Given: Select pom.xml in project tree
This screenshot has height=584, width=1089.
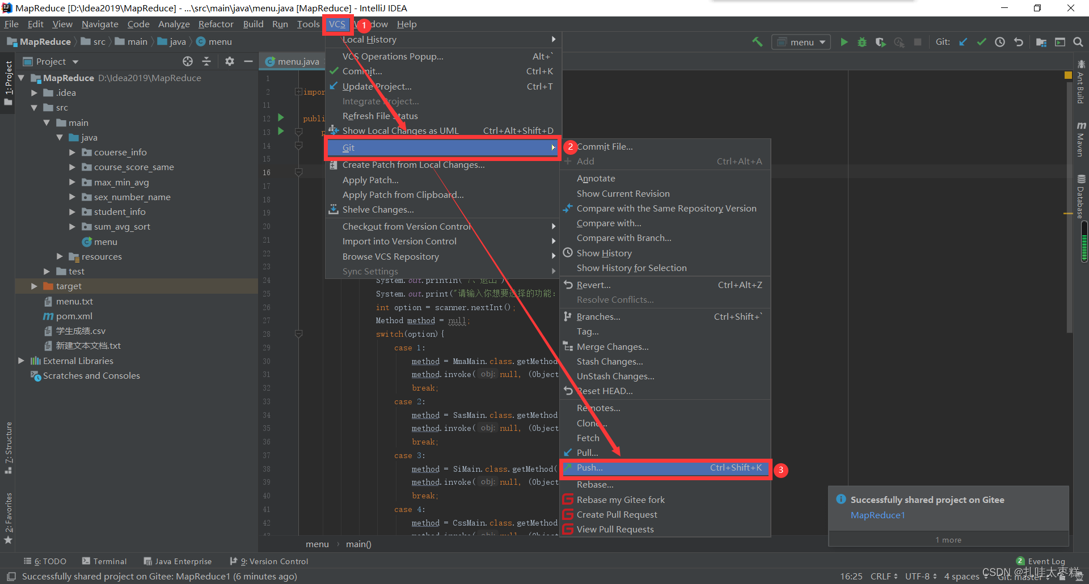Looking at the screenshot, I should 74,316.
